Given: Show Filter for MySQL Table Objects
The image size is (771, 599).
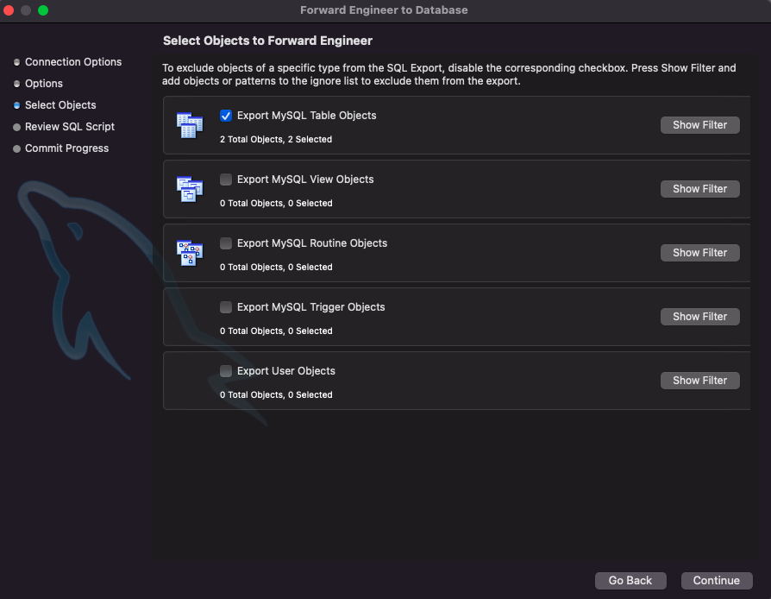Looking at the screenshot, I should [699, 125].
